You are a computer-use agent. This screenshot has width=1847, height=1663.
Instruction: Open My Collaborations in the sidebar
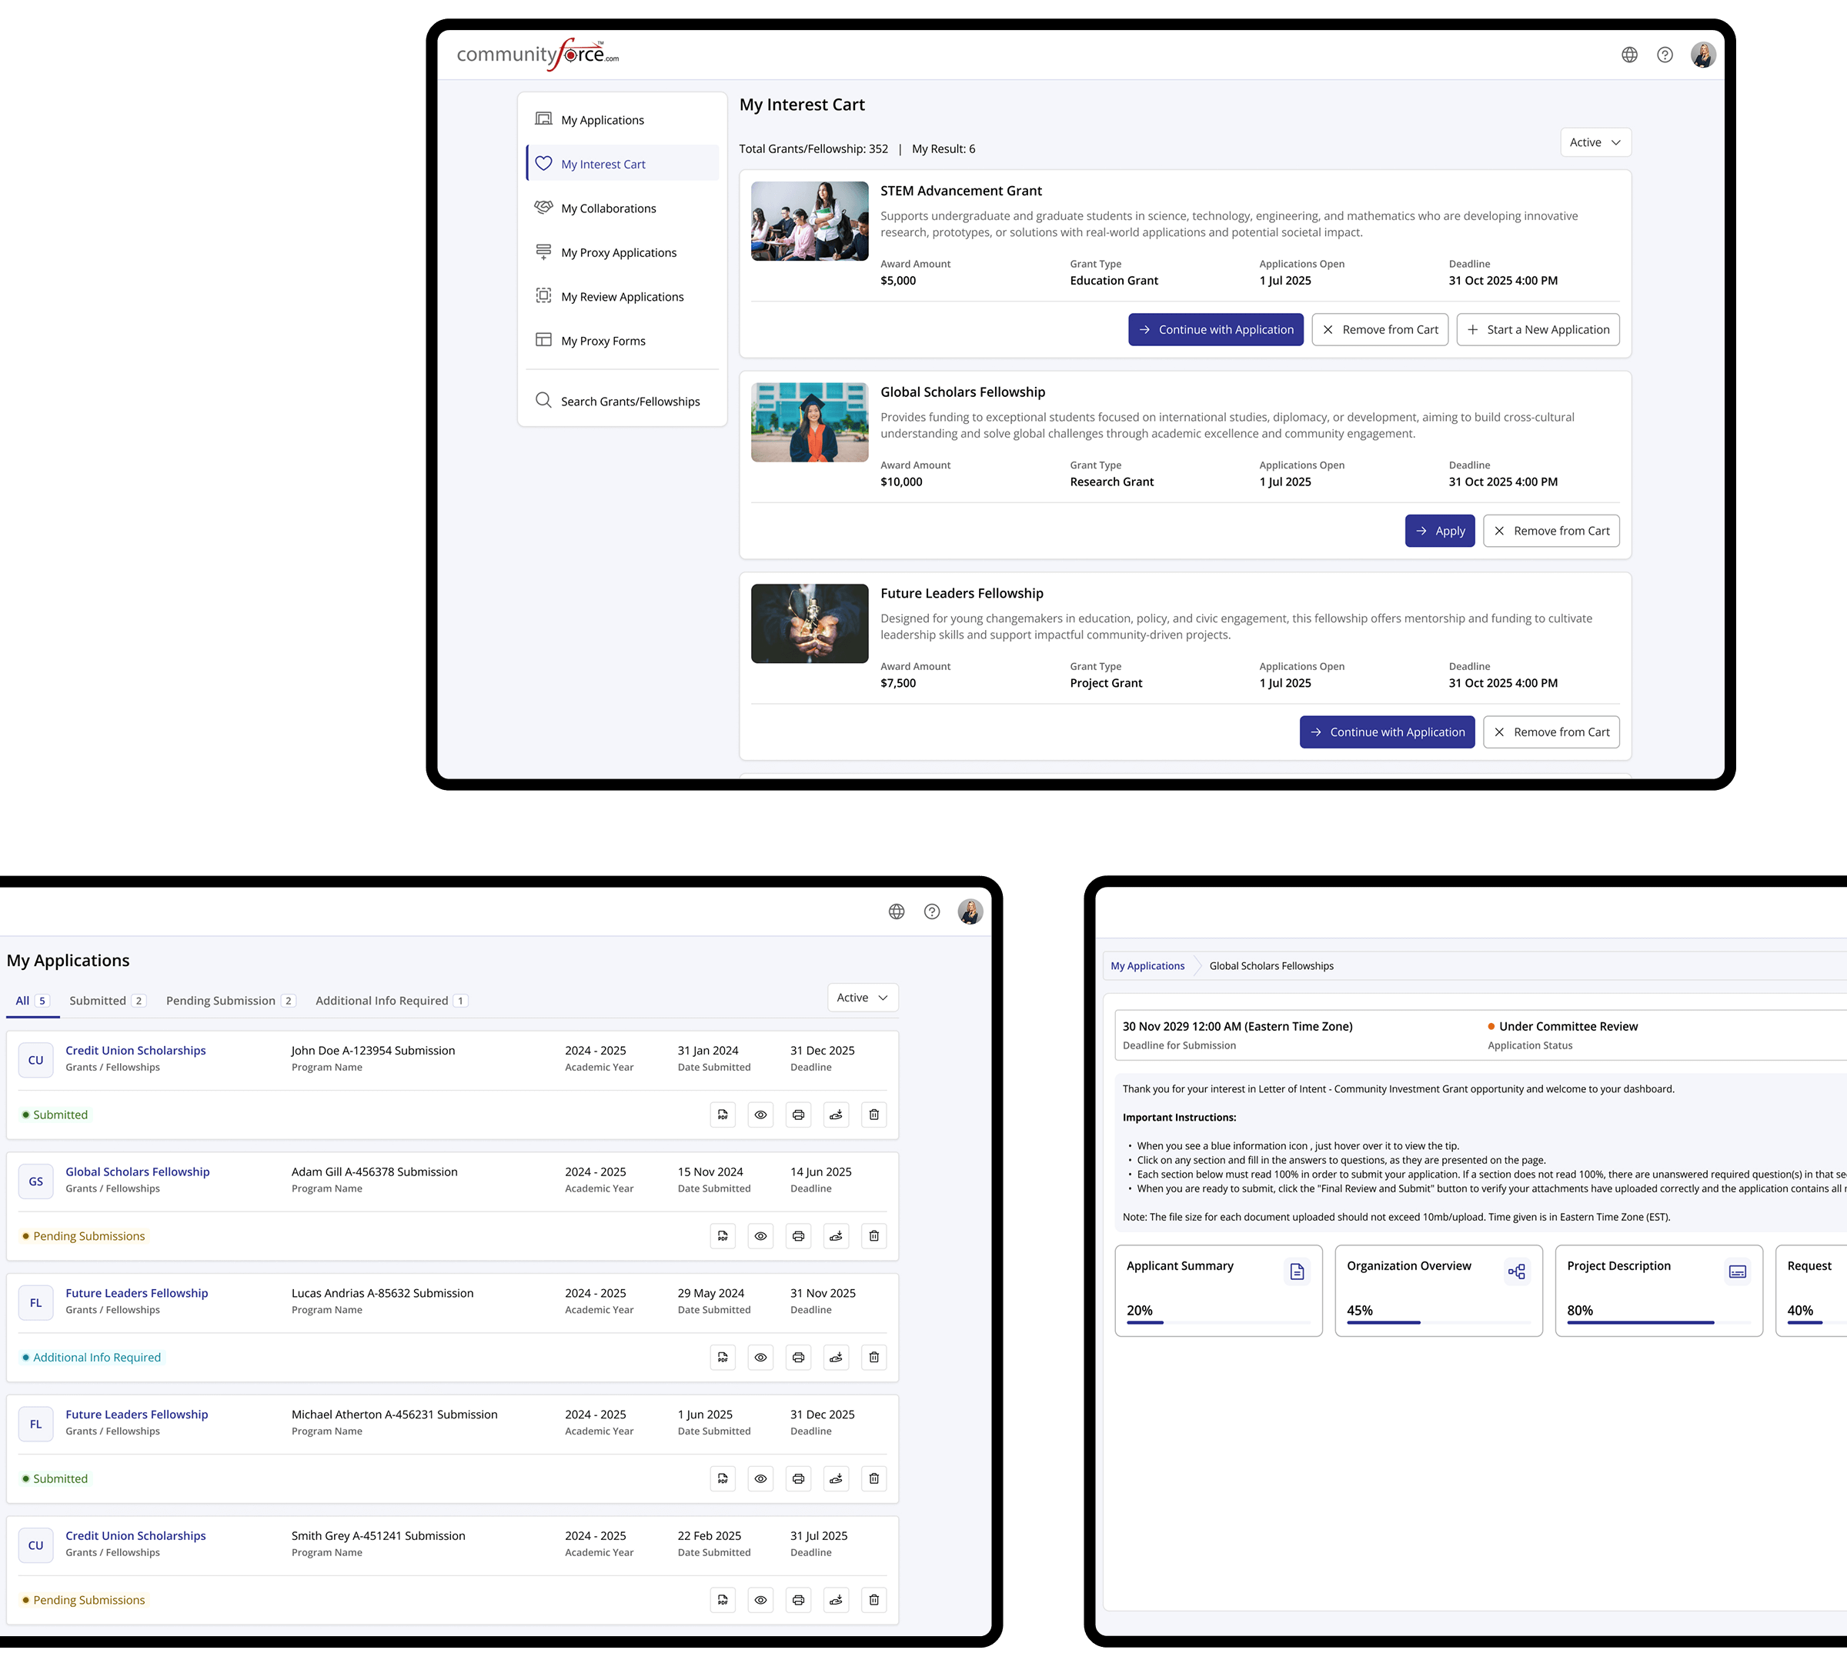click(608, 208)
